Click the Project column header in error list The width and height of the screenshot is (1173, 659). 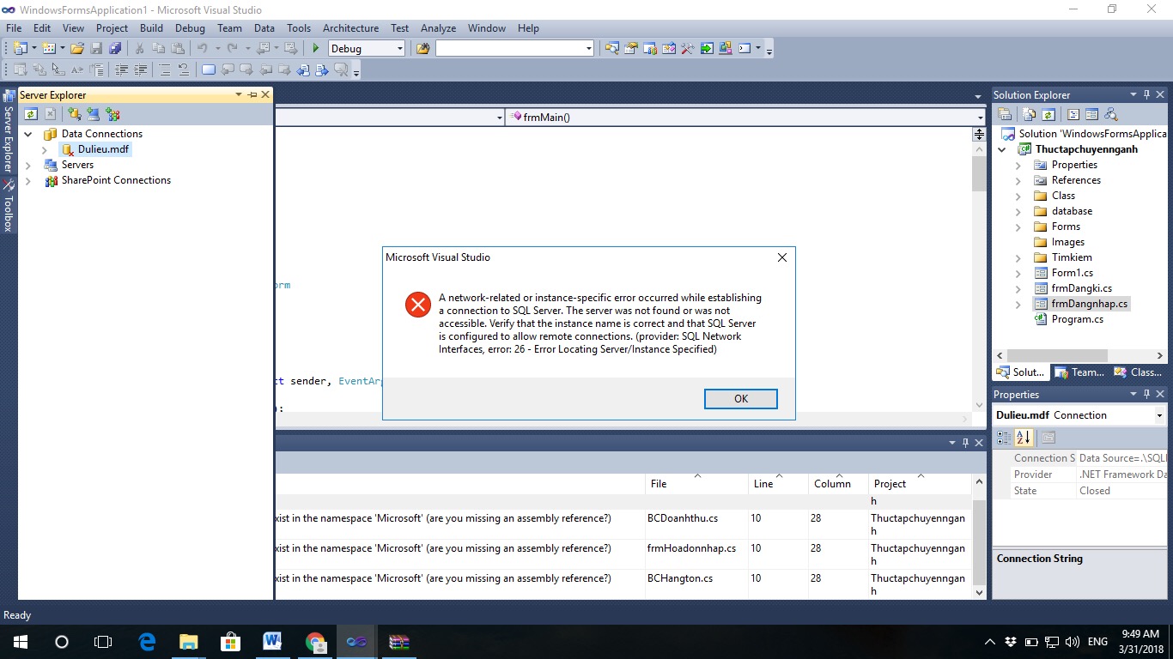pyautogui.click(x=919, y=483)
